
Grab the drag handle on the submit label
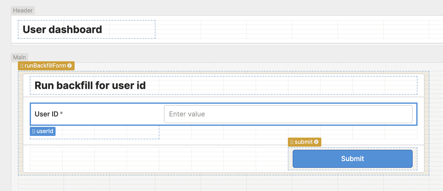(x=292, y=142)
